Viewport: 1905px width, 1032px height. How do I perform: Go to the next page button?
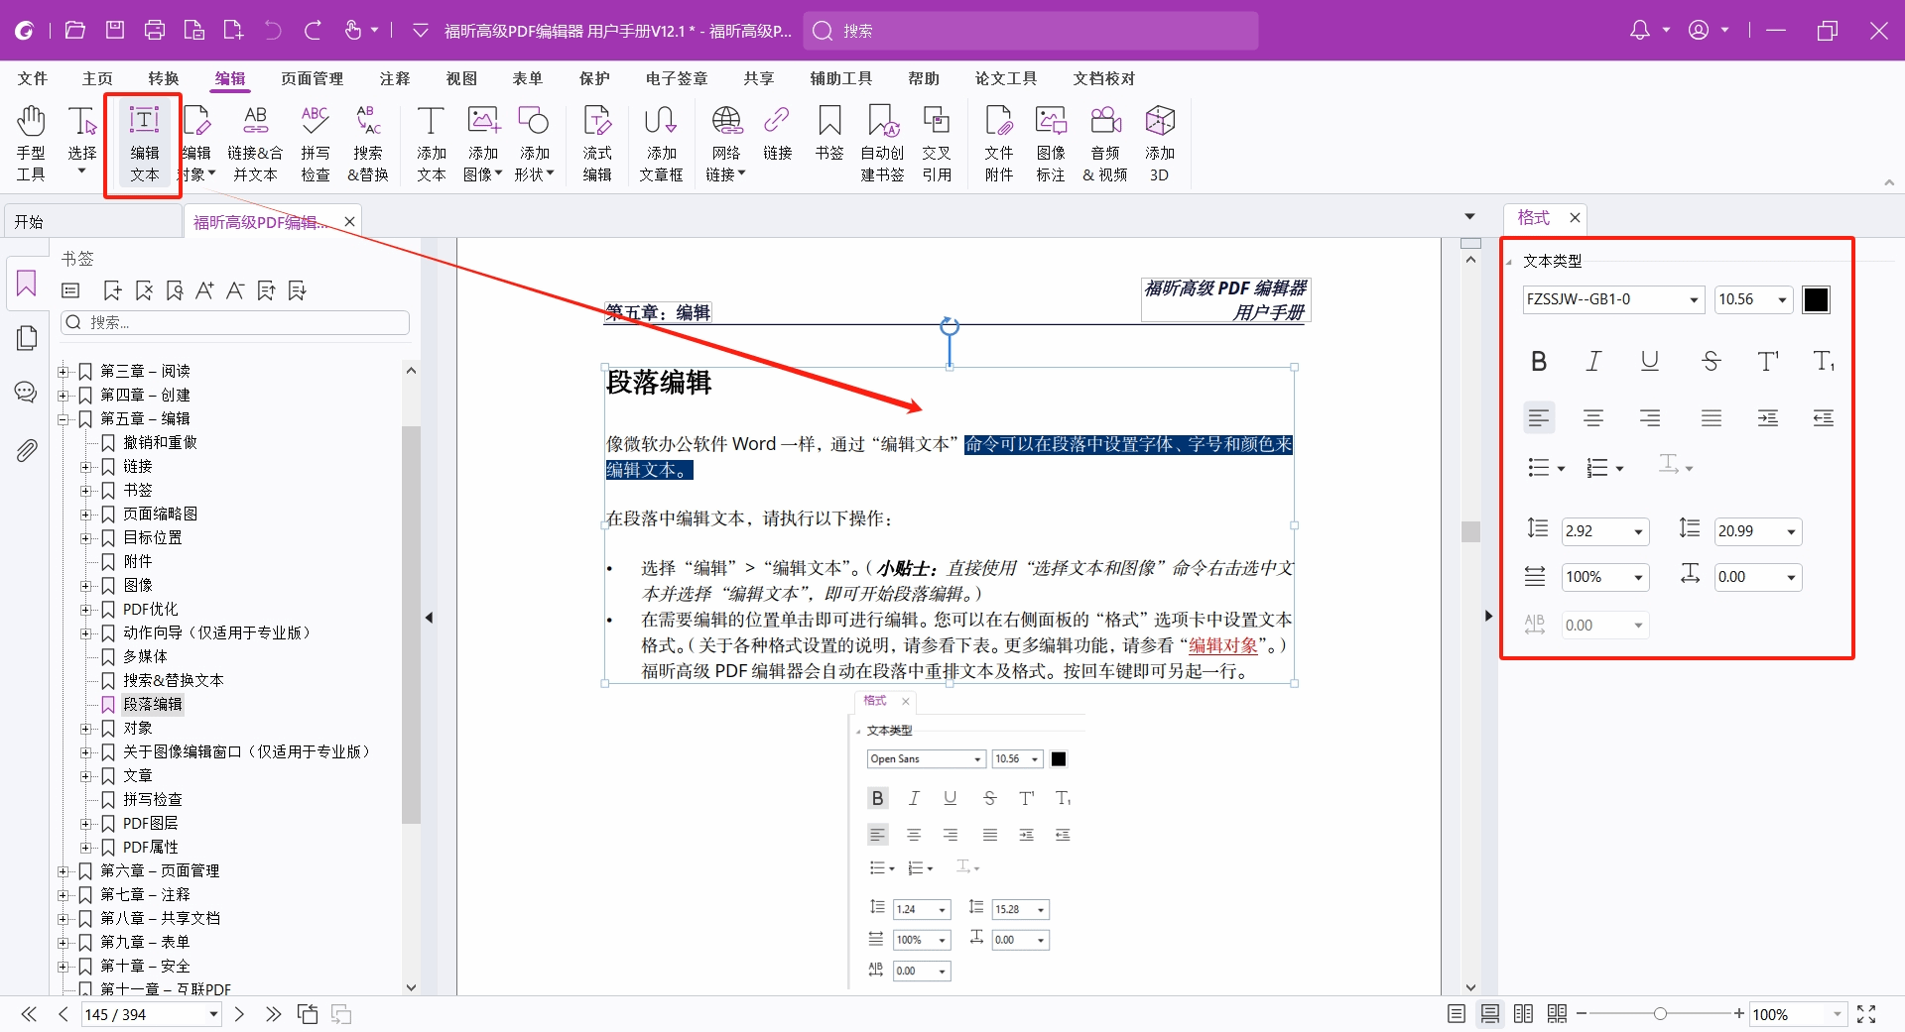(239, 1014)
